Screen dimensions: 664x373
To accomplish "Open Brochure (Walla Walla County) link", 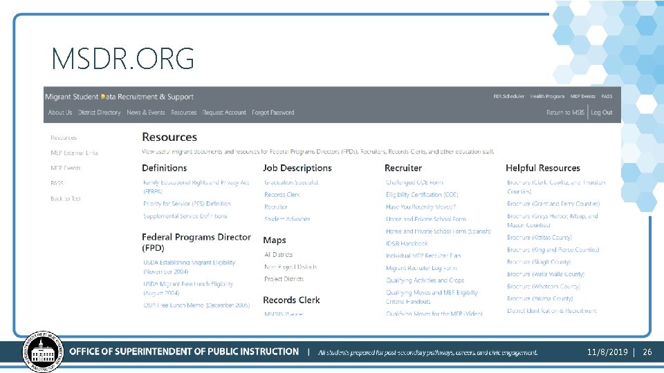I will point(546,274).
